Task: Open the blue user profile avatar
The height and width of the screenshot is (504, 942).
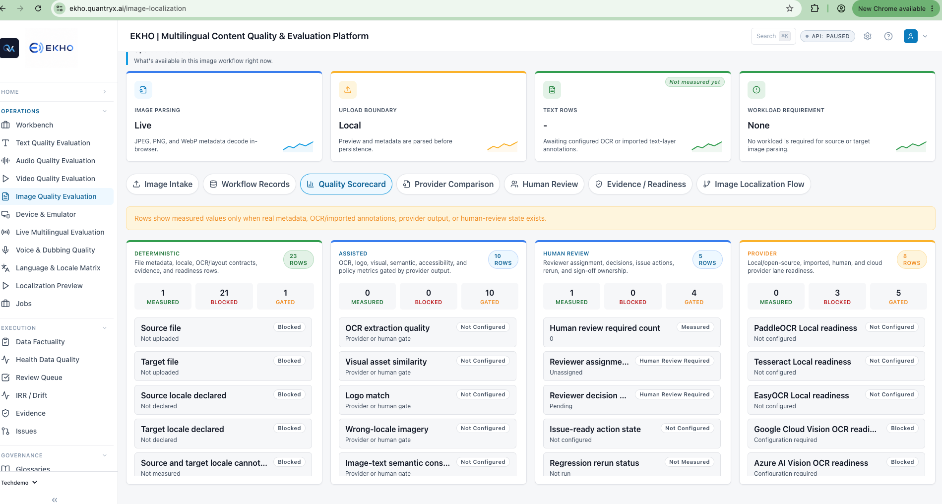Action: tap(911, 36)
